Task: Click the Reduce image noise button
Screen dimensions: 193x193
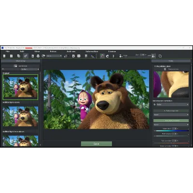Action: [171, 111]
